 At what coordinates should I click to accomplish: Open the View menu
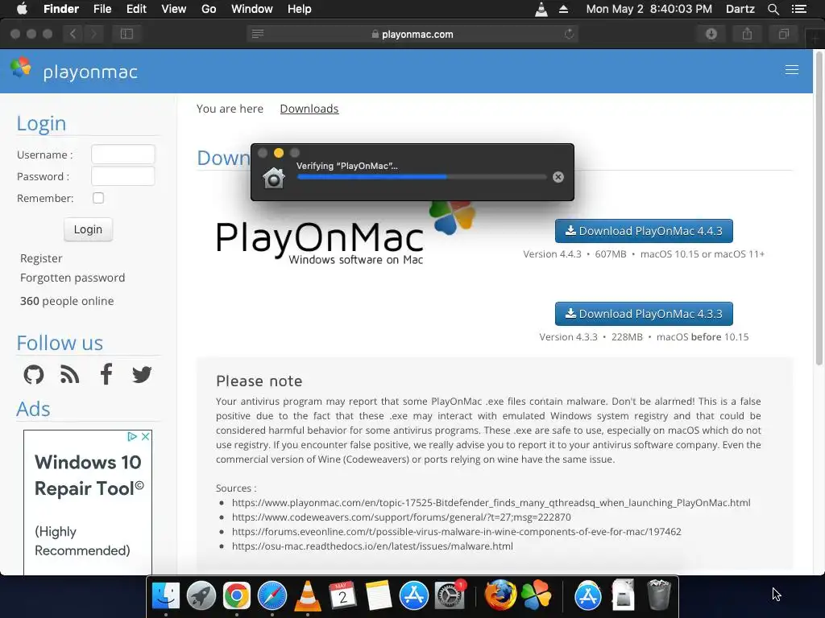pos(174,9)
